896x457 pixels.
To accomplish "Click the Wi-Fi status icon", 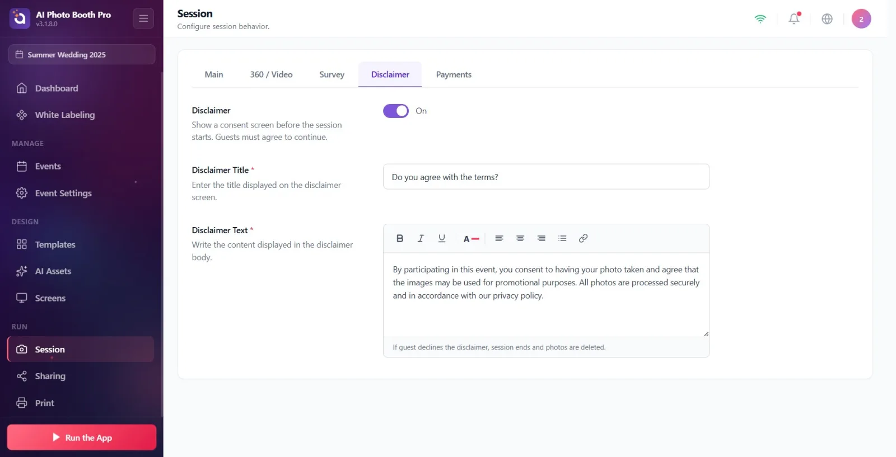I will point(760,18).
